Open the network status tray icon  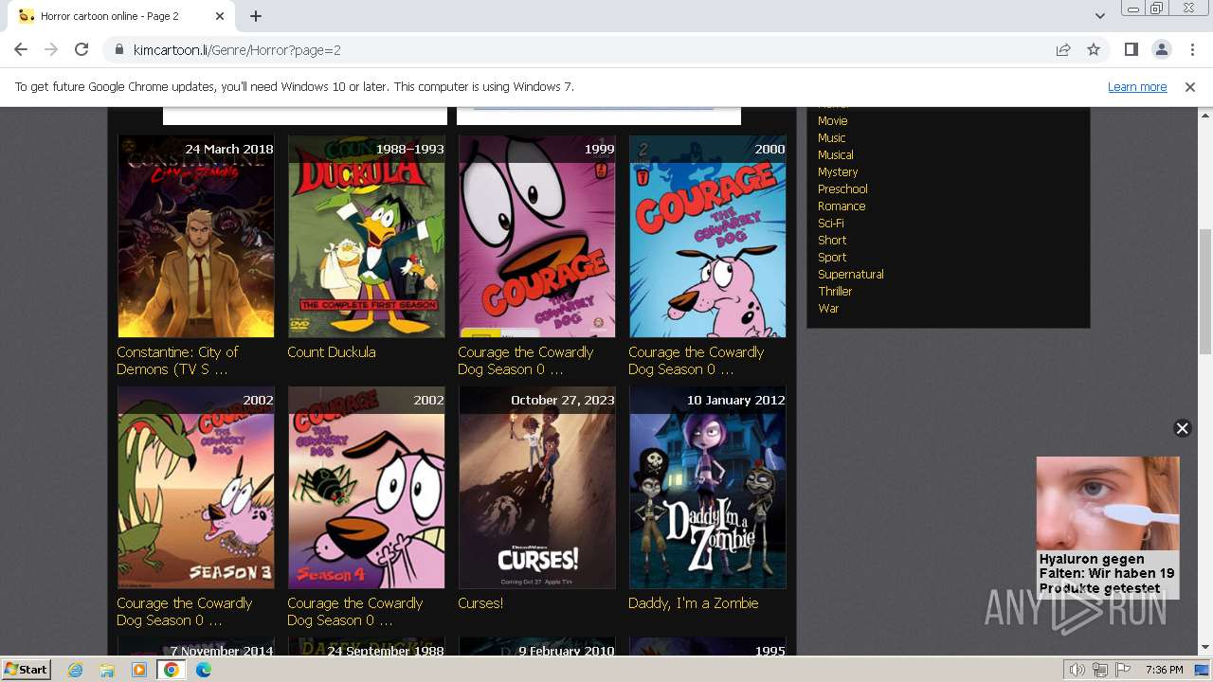[1100, 670]
